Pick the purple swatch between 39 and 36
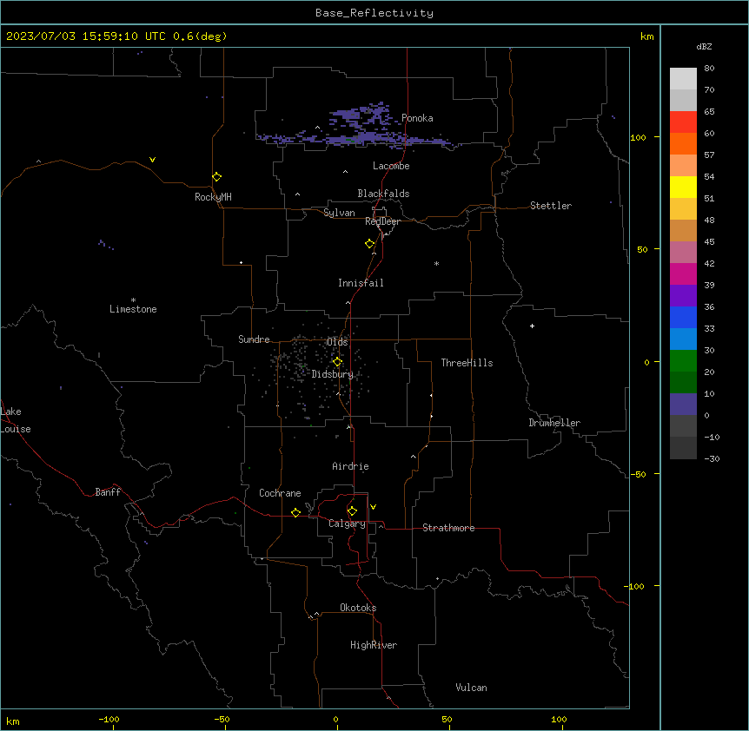The image size is (749, 731). [683, 296]
